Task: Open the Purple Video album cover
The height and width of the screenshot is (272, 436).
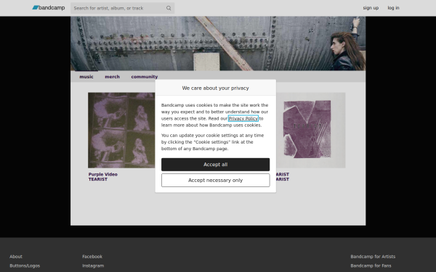Action: (121, 130)
